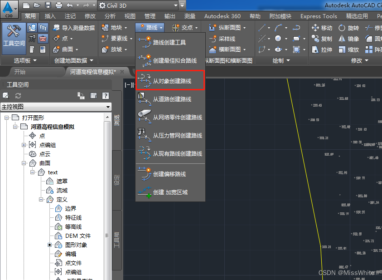Collapse the 定义 tree node

click(x=41, y=199)
